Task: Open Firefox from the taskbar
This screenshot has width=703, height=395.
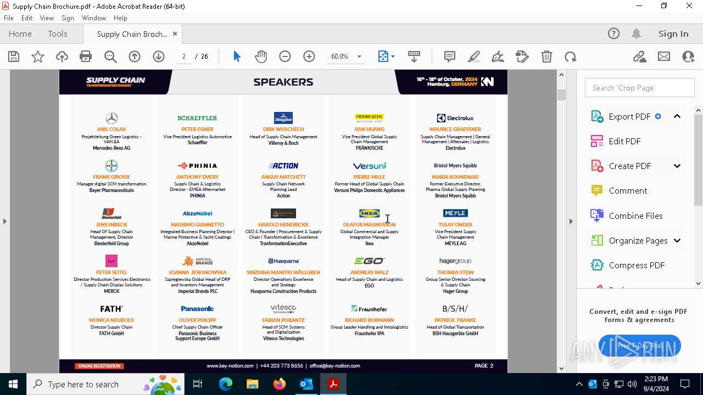Action: pyautogui.click(x=280, y=384)
